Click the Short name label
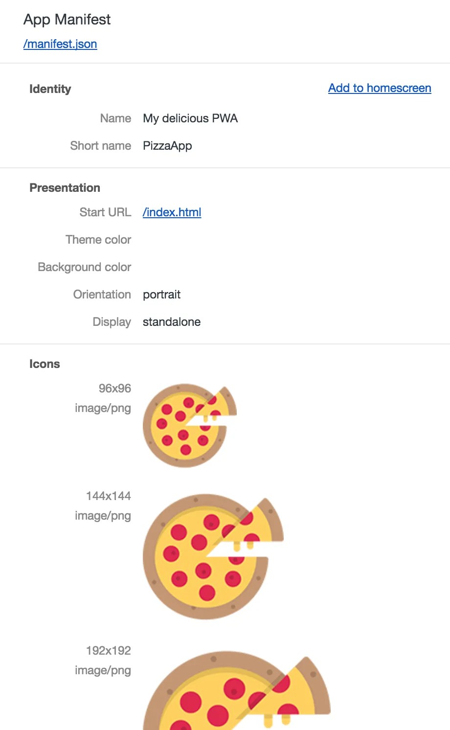Image resolution: width=450 pixels, height=730 pixels. tap(101, 146)
